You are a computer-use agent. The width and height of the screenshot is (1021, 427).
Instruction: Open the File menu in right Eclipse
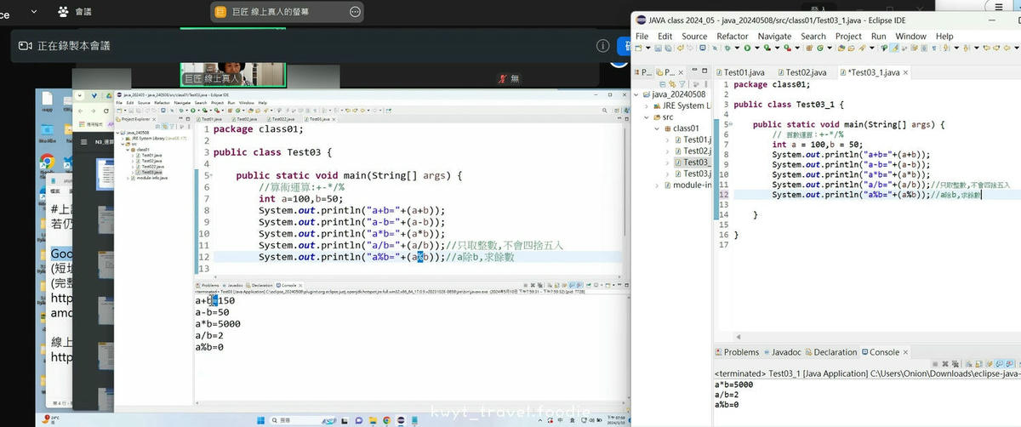point(642,37)
